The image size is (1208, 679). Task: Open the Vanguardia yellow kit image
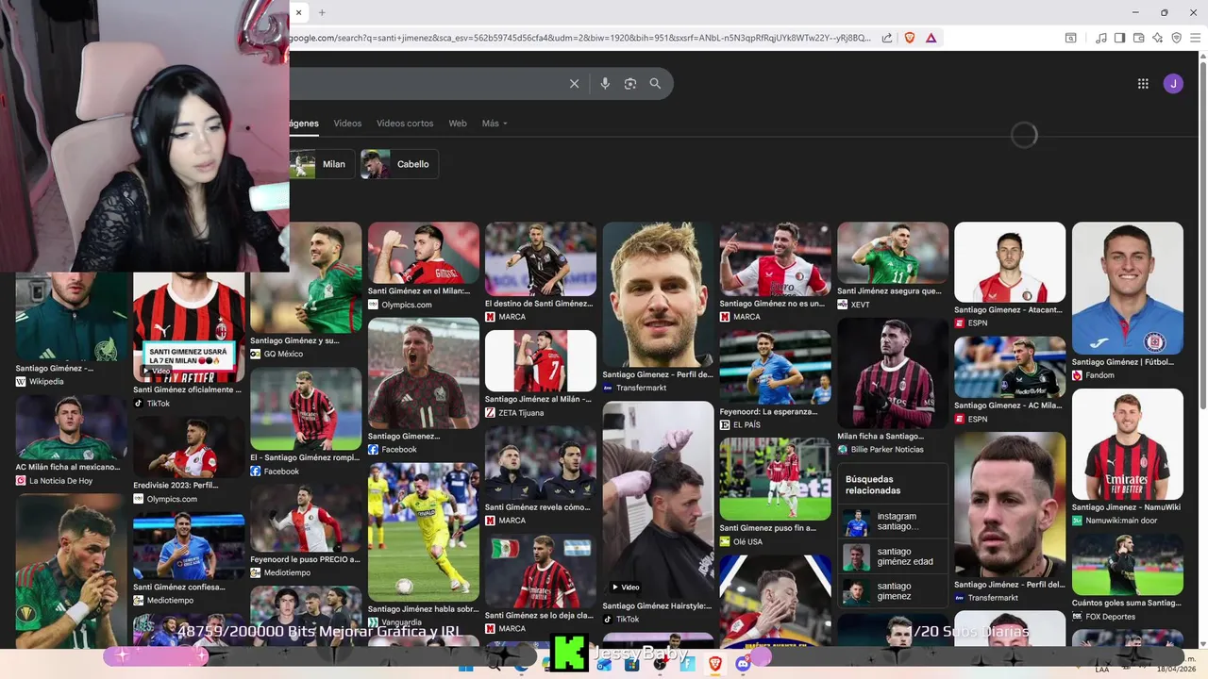(423, 532)
